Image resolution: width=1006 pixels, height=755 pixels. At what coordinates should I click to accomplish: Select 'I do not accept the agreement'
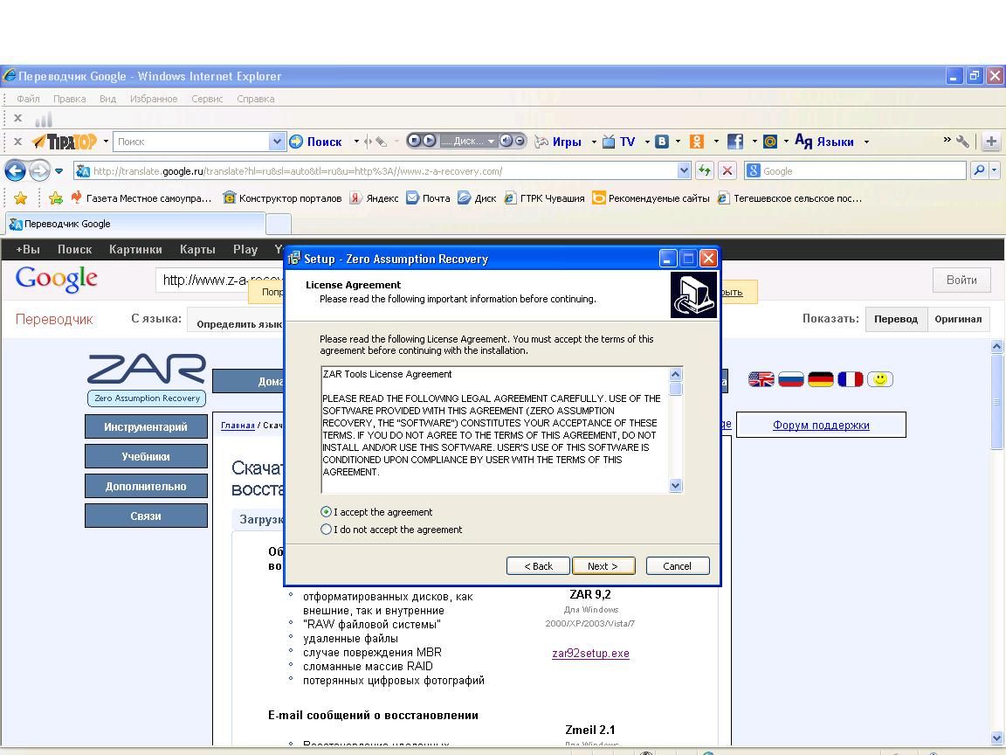326,529
